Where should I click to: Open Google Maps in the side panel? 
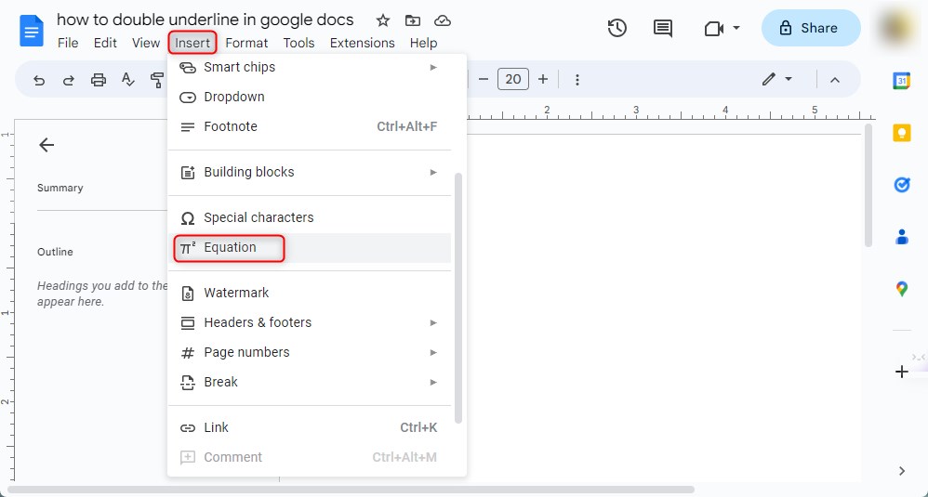(x=901, y=289)
